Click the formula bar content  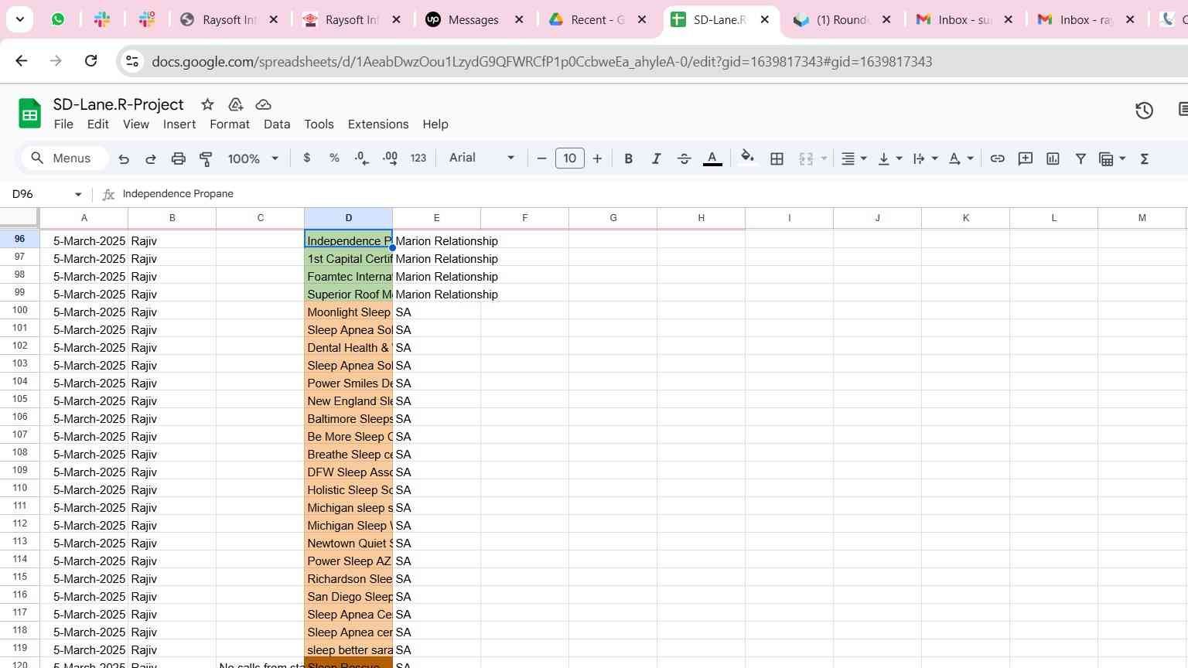pos(178,194)
